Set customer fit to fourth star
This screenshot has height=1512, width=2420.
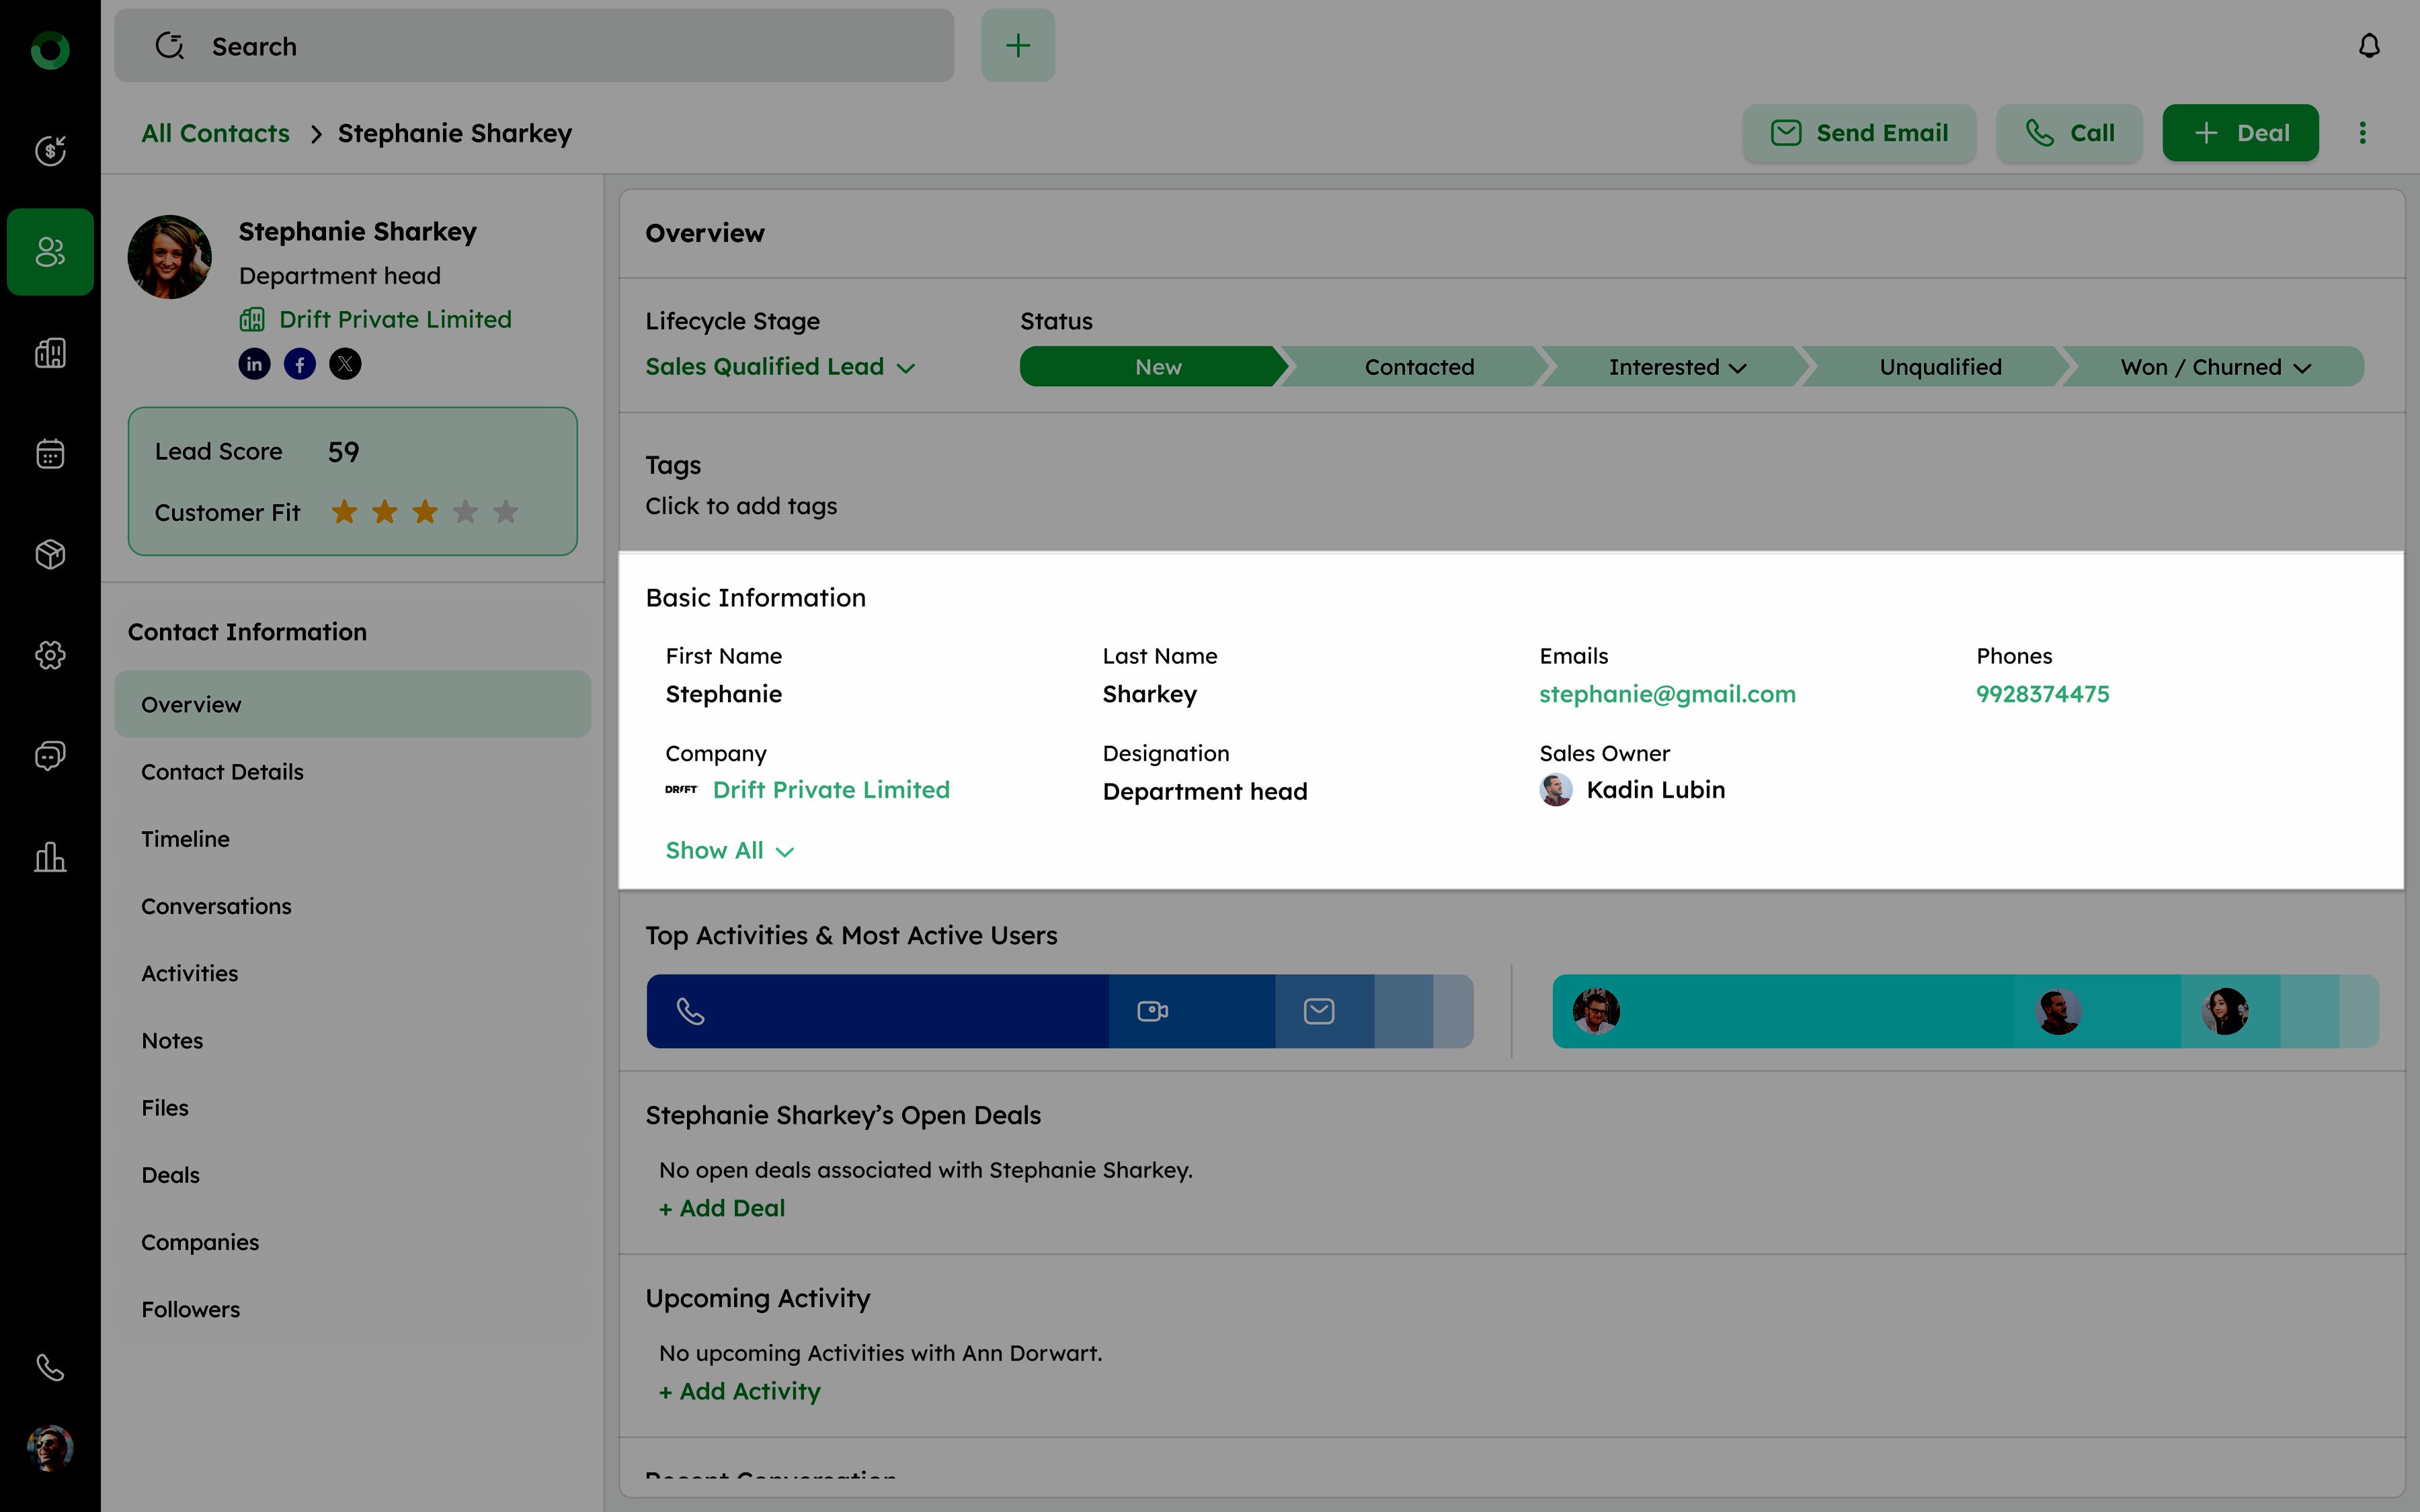point(466,512)
